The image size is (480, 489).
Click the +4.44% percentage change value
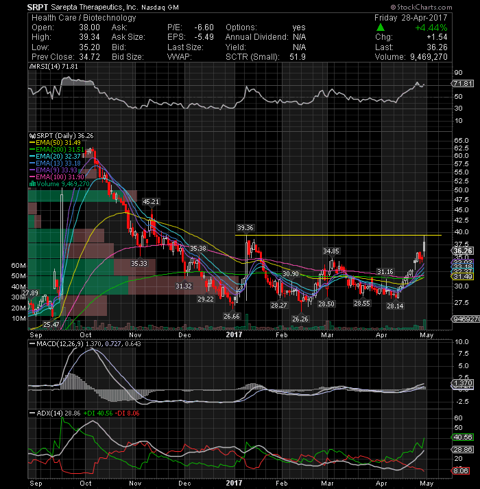point(431,27)
